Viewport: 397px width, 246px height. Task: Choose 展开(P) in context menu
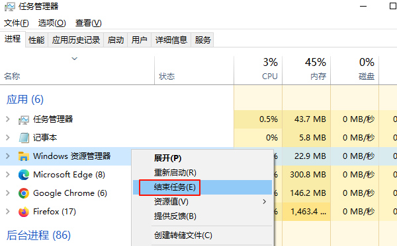[x=202, y=158]
